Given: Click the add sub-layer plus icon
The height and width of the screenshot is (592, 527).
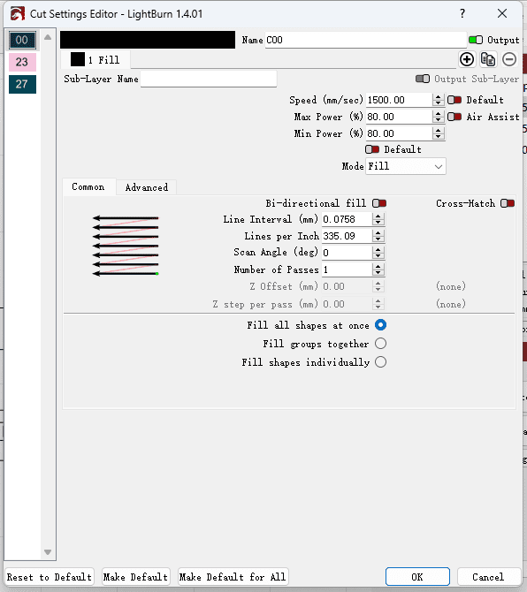Looking at the screenshot, I should [467, 60].
